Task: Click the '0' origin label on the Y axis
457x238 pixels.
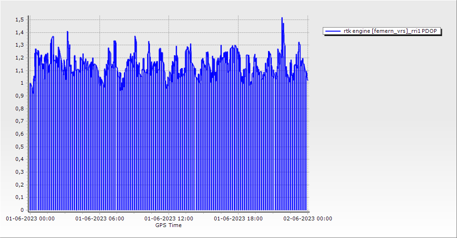Action: [22, 210]
